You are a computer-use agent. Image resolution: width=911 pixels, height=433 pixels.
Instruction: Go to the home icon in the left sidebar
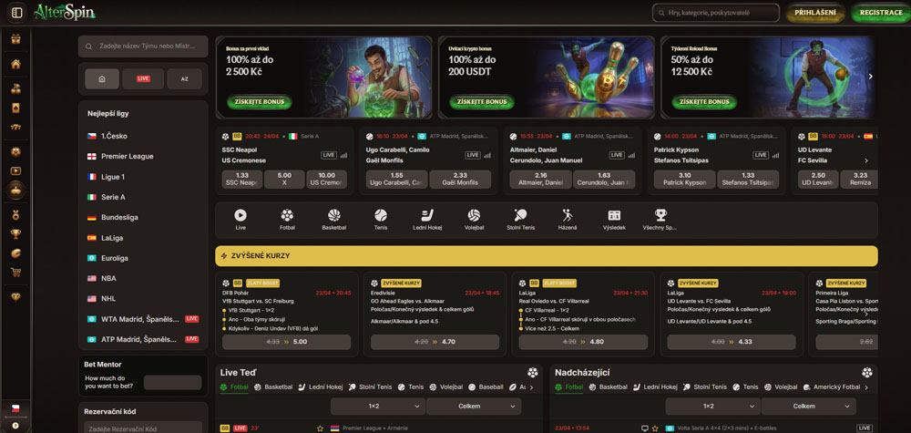point(15,64)
